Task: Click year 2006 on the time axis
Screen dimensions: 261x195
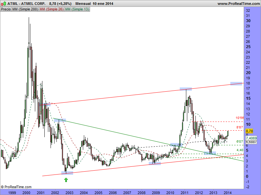Action: point(113,193)
